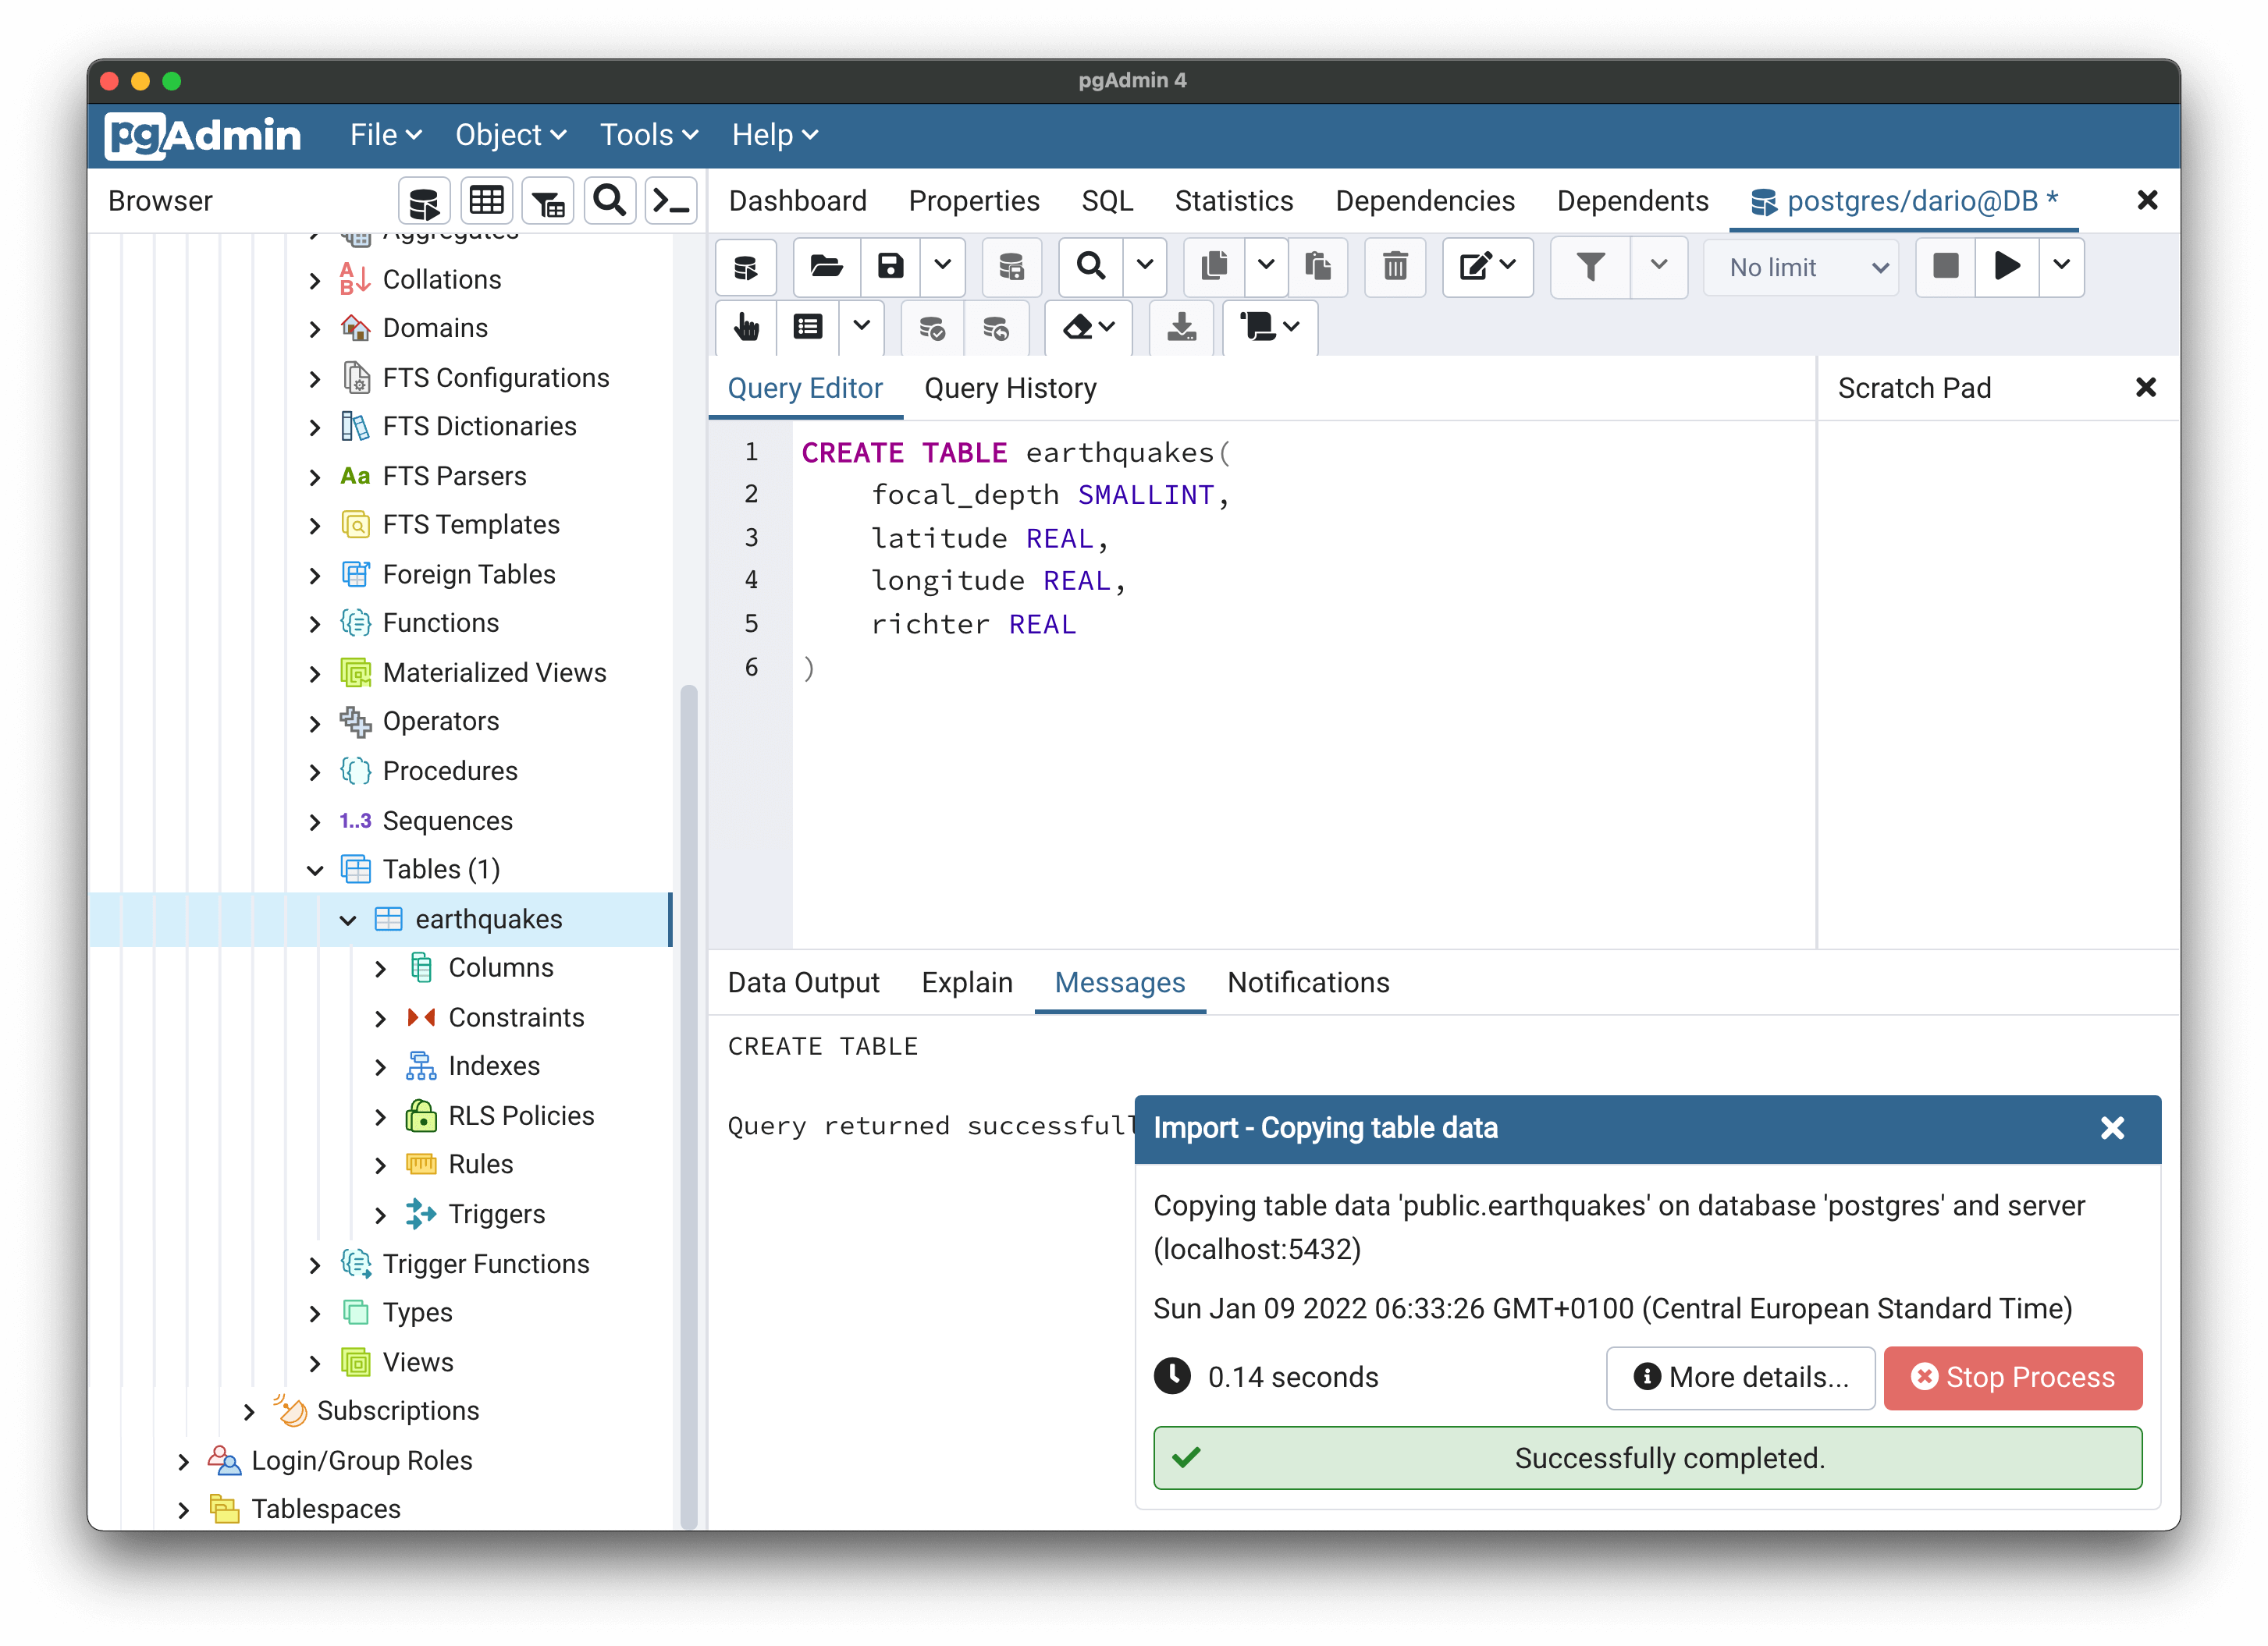Click the Save File floppy icon

click(x=890, y=267)
